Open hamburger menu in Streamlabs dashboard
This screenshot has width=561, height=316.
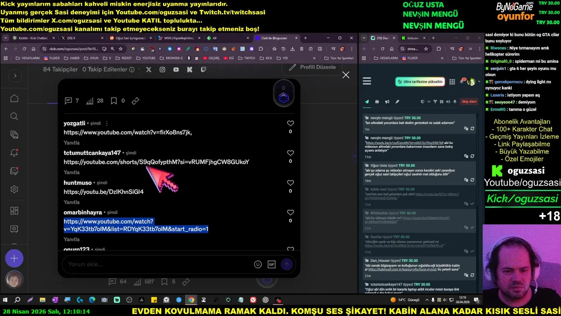point(367,81)
